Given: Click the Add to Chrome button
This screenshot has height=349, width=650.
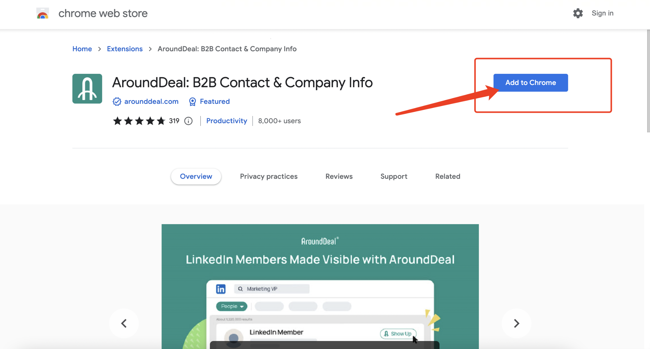Looking at the screenshot, I should pyautogui.click(x=530, y=83).
